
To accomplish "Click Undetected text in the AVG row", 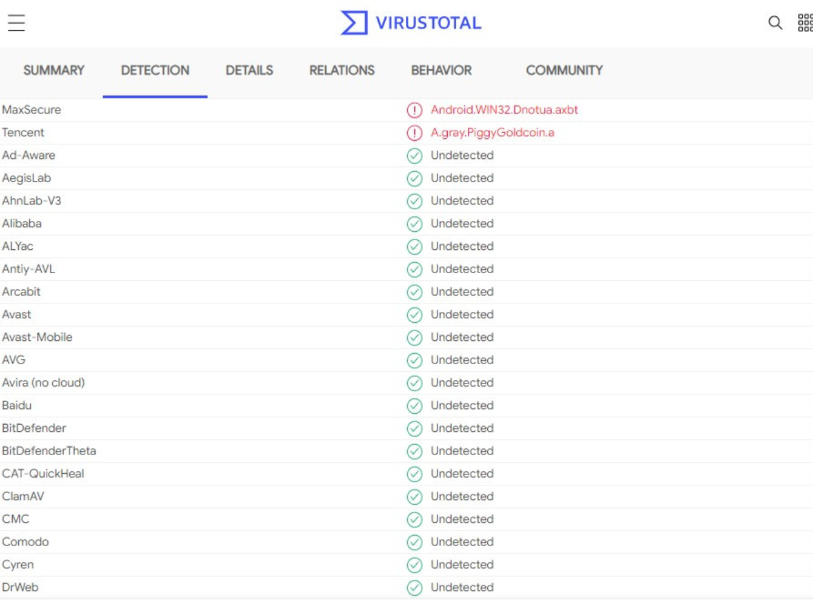I will [x=462, y=360].
